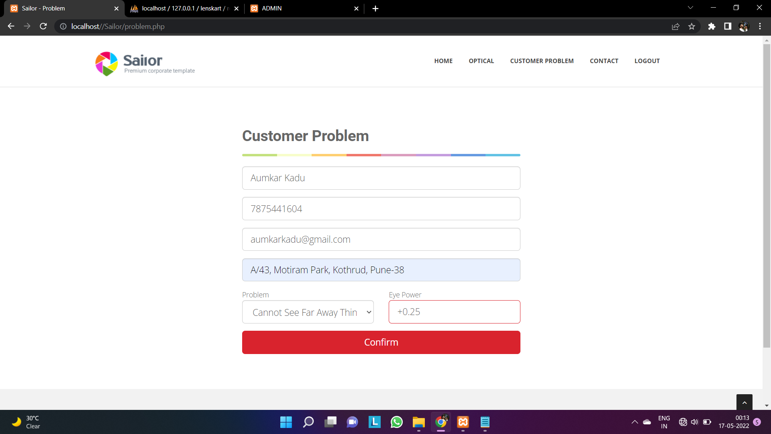Viewport: 771px width, 434px height.
Task: Open the Chrome three-dot menu
Action: coord(760,27)
